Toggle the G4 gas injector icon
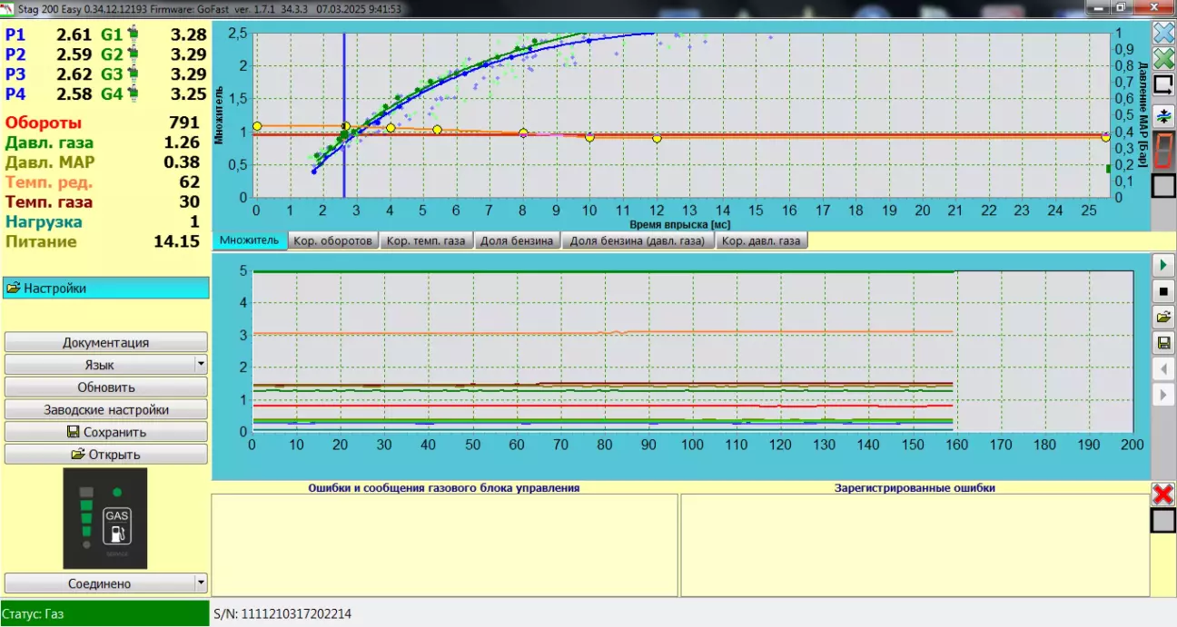The image size is (1177, 627). pyautogui.click(x=133, y=94)
